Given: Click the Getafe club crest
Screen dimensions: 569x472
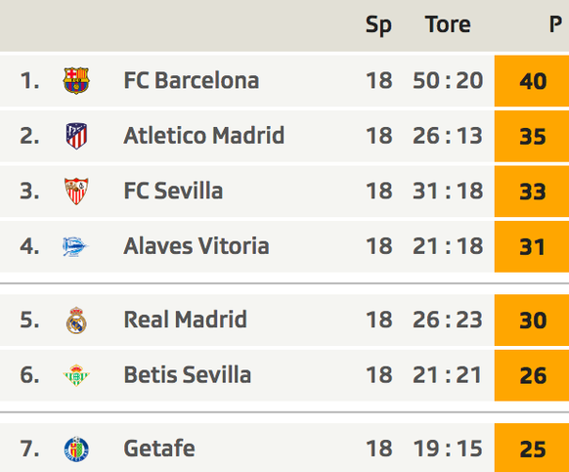Looking at the screenshot, I should point(76,449).
